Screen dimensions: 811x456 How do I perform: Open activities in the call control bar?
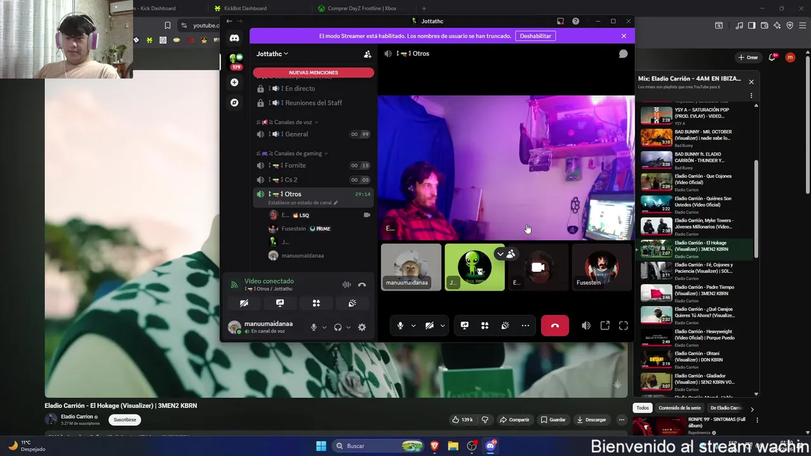coord(485,326)
